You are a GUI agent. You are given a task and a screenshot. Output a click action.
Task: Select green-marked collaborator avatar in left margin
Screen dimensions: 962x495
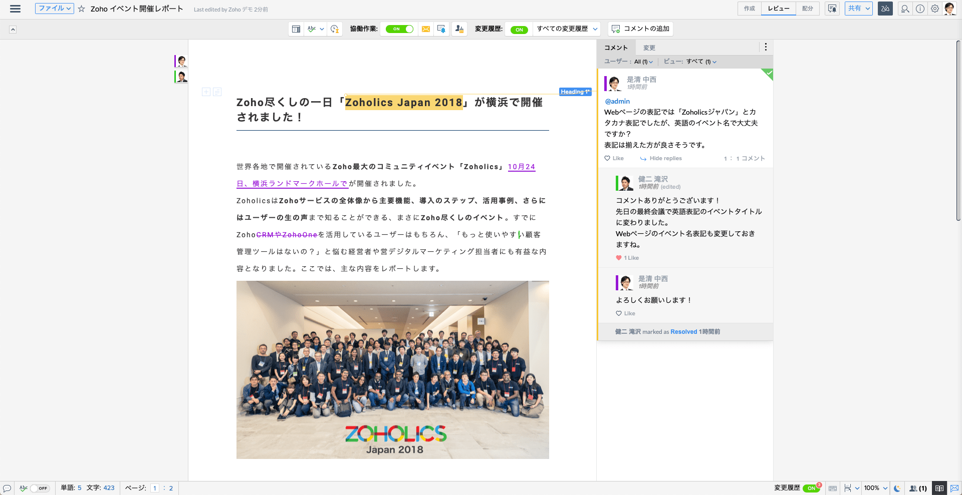tap(181, 77)
